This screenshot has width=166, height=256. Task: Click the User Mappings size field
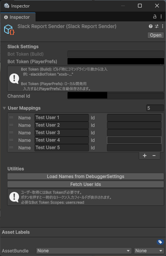[x=155, y=108]
